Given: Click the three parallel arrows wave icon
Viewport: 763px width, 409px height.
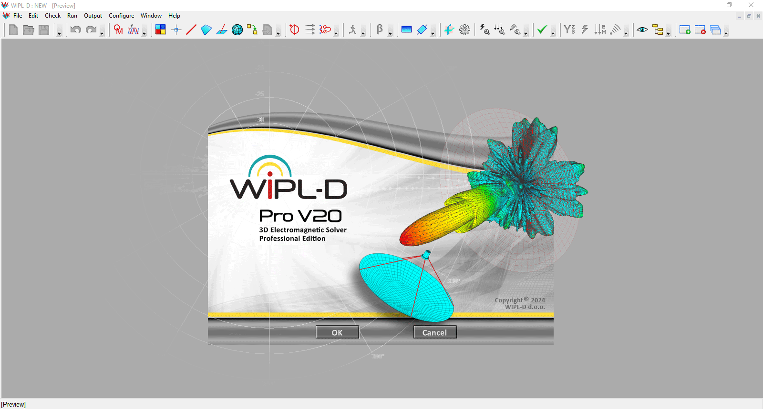Looking at the screenshot, I should 310,30.
